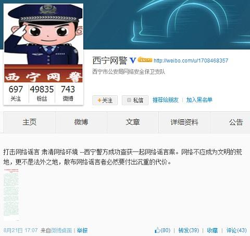Screen dimensions: 250x236
Task: Click 转发(39) repost link
Action: point(189,230)
